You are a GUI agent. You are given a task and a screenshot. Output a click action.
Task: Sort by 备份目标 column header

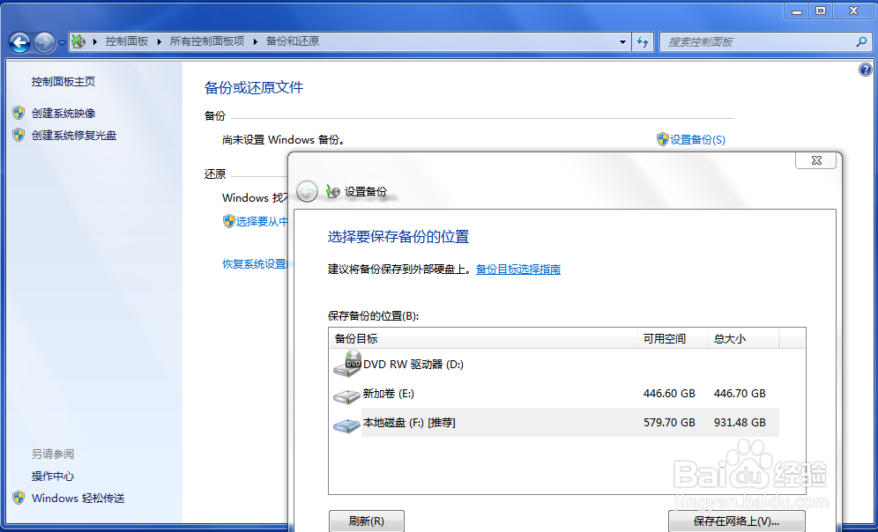(483, 338)
